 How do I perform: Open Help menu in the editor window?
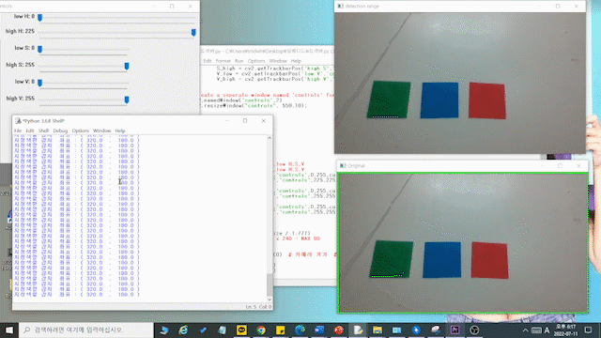pyautogui.click(x=296, y=61)
